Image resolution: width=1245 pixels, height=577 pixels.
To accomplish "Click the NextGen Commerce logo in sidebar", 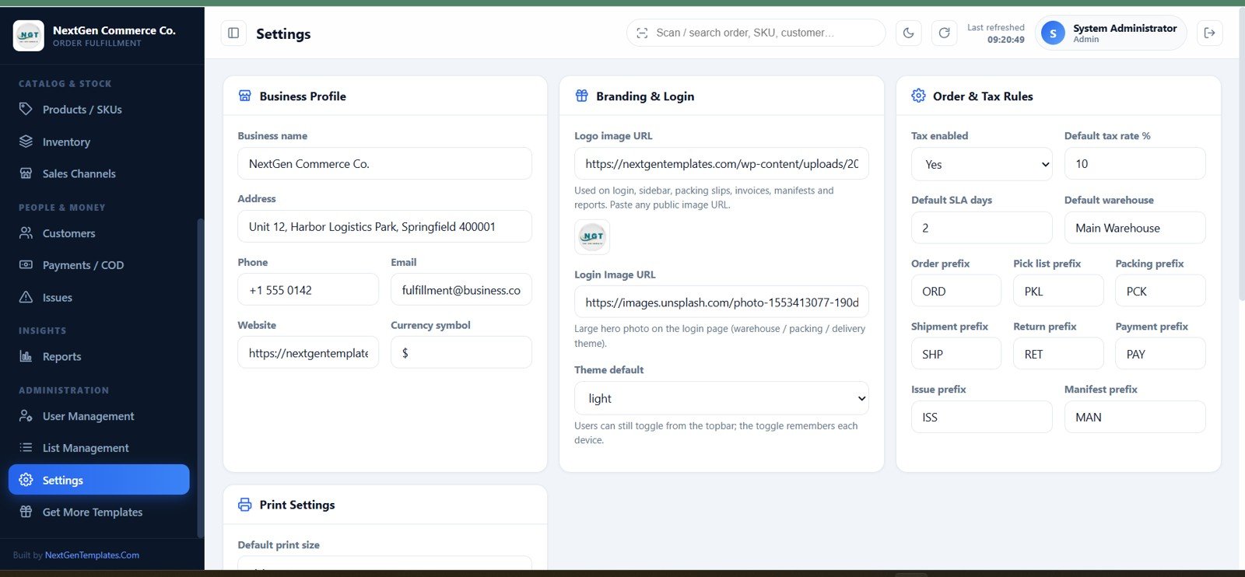I will pos(29,36).
